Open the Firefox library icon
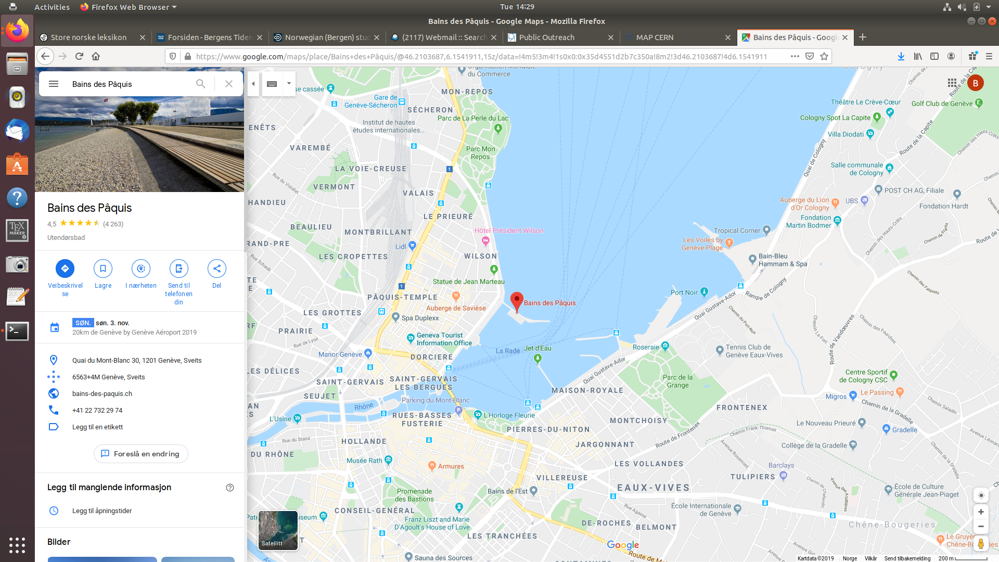The height and width of the screenshot is (562, 999). (918, 56)
